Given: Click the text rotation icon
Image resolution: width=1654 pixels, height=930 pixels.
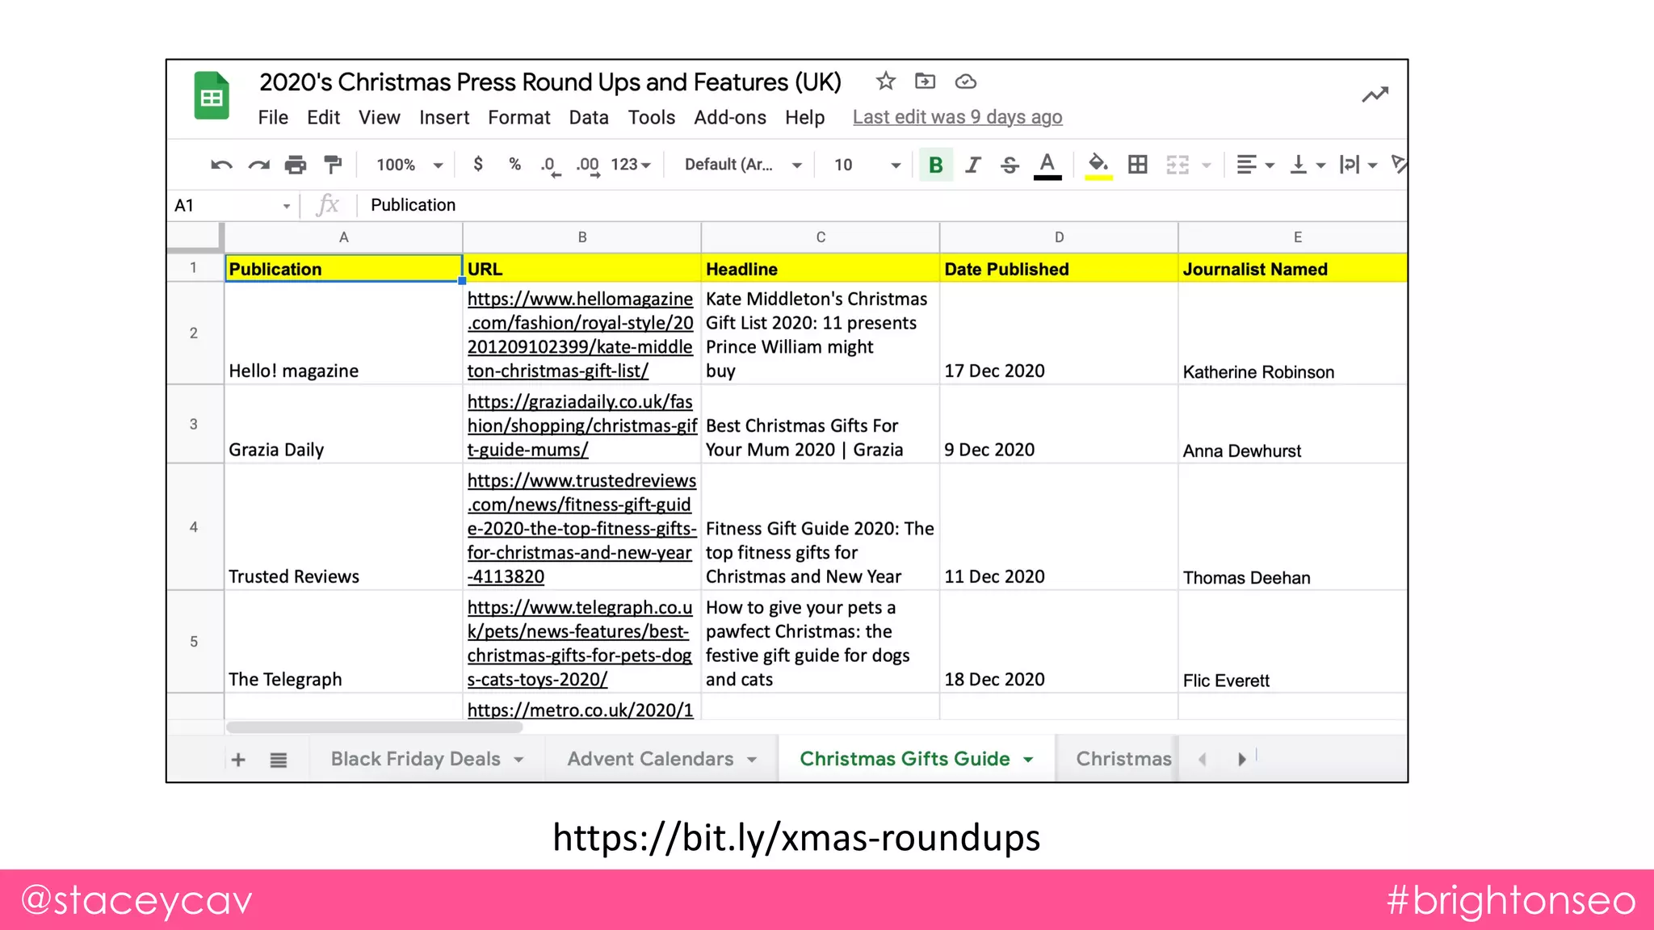Looking at the screenshot, I should [1399, 165].
